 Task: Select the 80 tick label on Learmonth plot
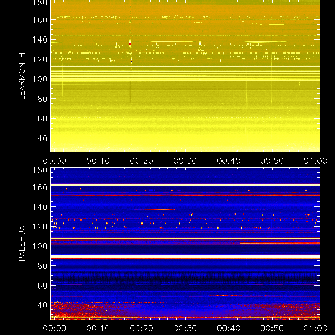[43, 99]
